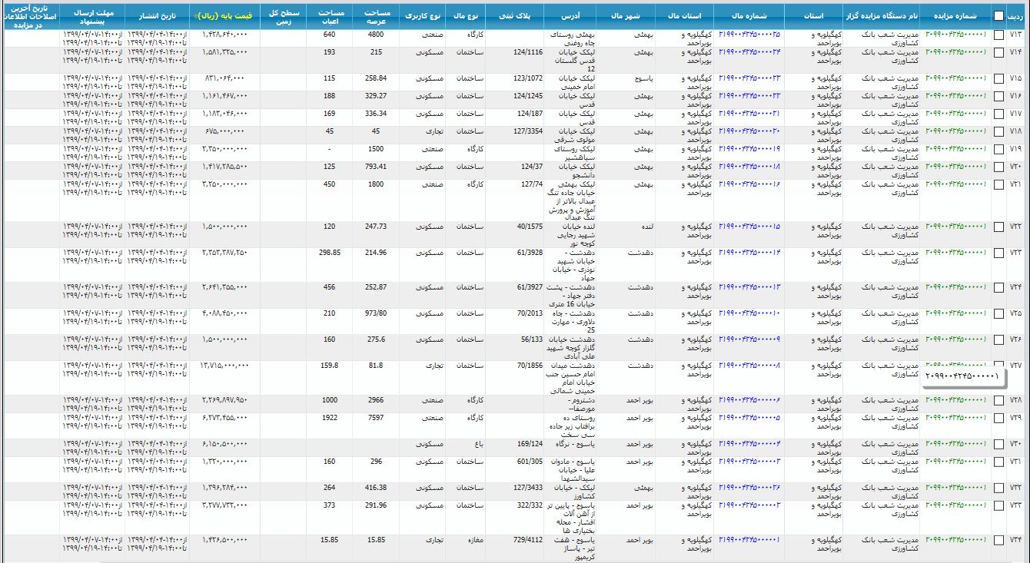The image size is (1030, 563).
Task: Open property link ۲۱۹۹۰۰۴۲۴۵۰۰۰۰۲۲
Action: (749, 95)
